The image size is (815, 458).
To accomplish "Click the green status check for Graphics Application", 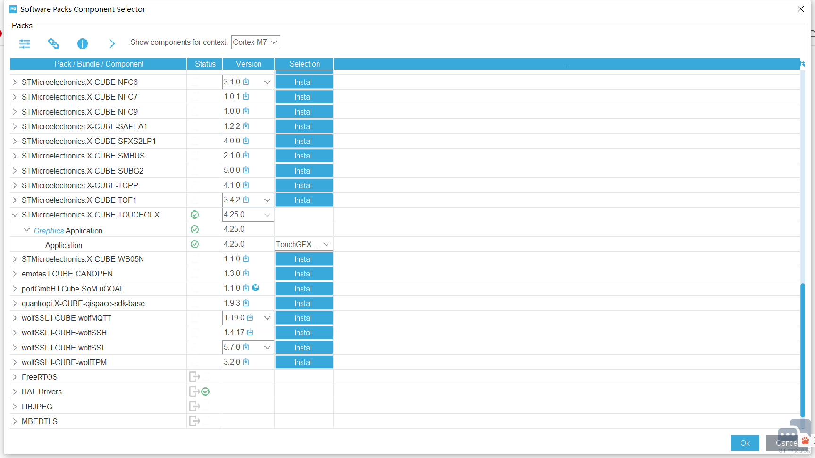I will point(194,230).
